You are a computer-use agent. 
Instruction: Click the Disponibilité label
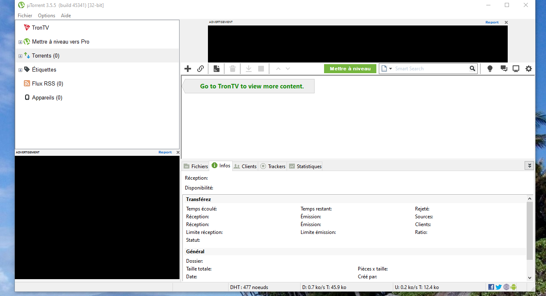(x=199, y=188)
